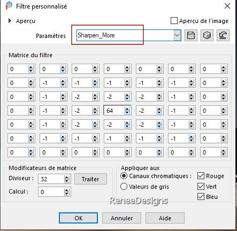Uncheck the Vert channel checkbox

pyautogui.click(x=201, y=187)
